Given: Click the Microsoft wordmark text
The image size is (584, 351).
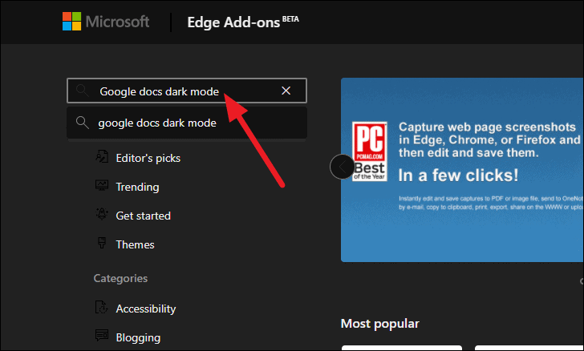Looking at the screenshot, I should [x=117, y=22].
